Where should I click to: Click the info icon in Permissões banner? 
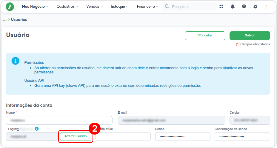pos(16,61)
